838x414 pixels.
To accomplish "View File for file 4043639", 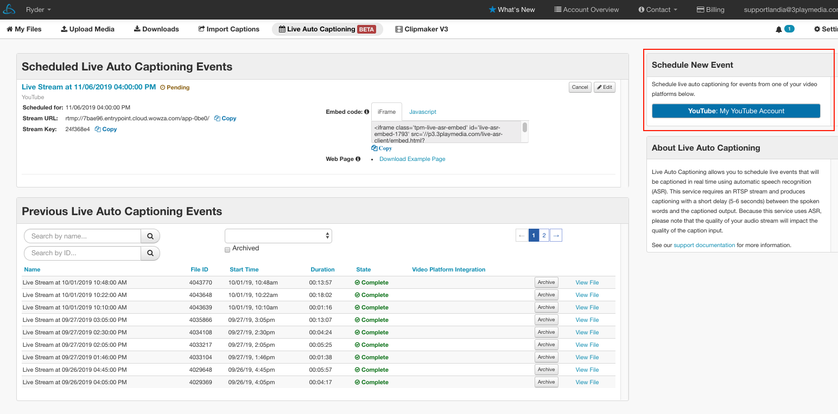I will (587, 308).
